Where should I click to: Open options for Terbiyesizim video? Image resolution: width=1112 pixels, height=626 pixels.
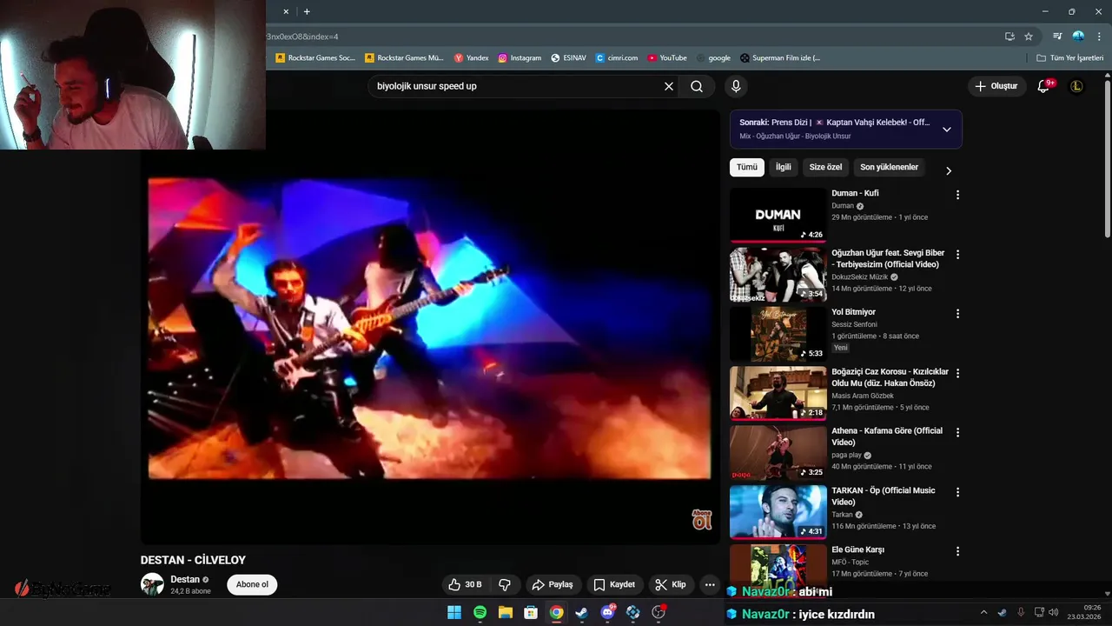[957, 255]
